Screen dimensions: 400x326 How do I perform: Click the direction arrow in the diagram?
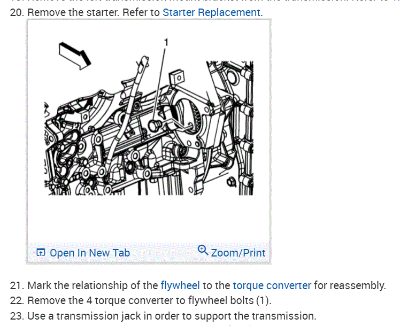point(74,56)
